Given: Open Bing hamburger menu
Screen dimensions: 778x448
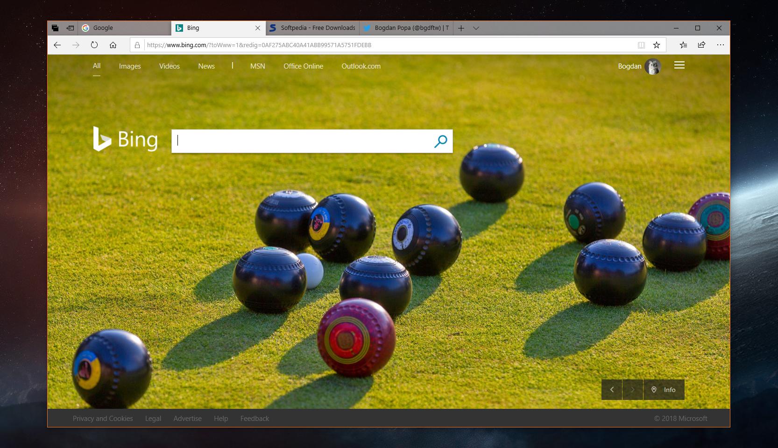Looking at the screenshot, I should (679, 65).
